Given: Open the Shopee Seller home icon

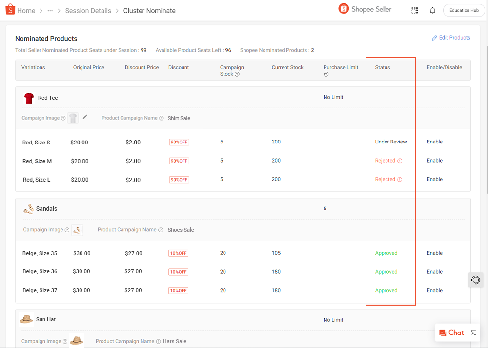Looking at the screenshot, I should pos(10,10).
